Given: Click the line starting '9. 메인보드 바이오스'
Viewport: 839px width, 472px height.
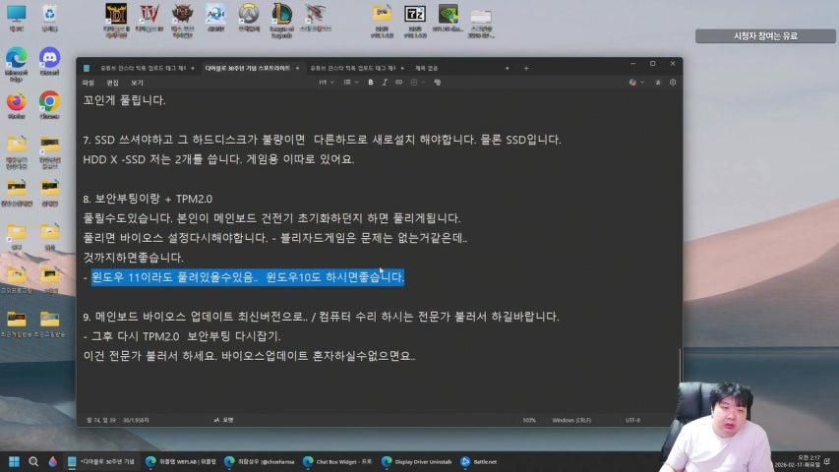Looking at the screenshot, I should click(x=321, y=317).
